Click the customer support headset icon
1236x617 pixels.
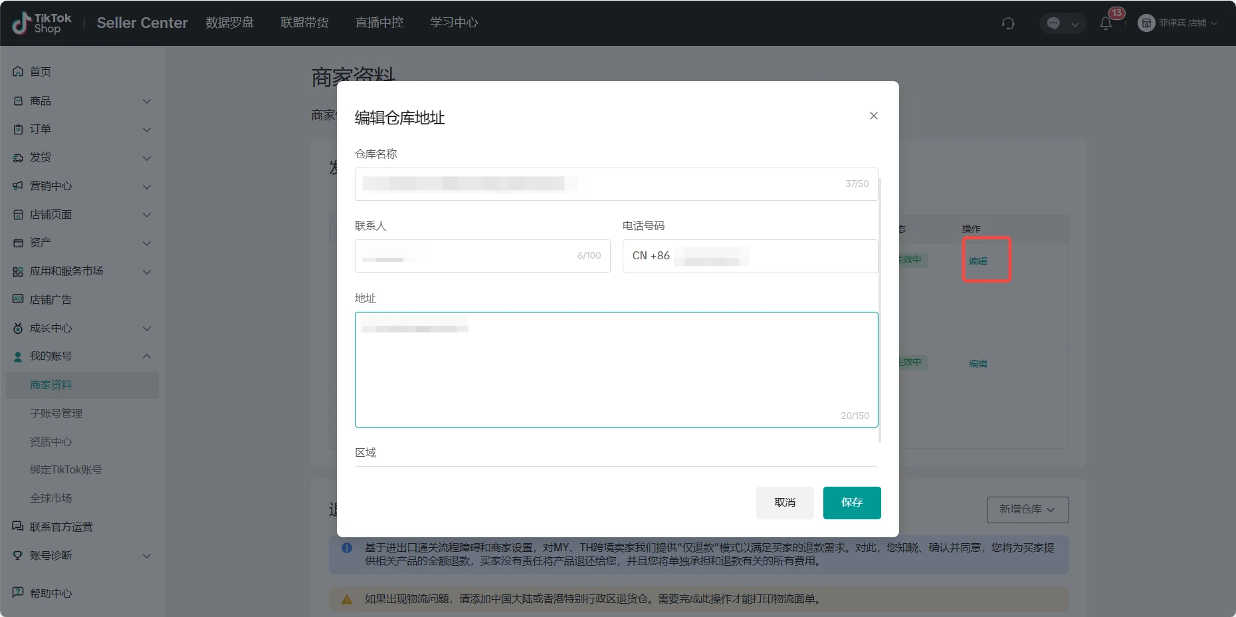(1008, 23)
